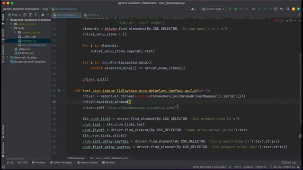303x170 pixels.
Task: Select opened file target icon in Project panel
Action: click(25, 15)
